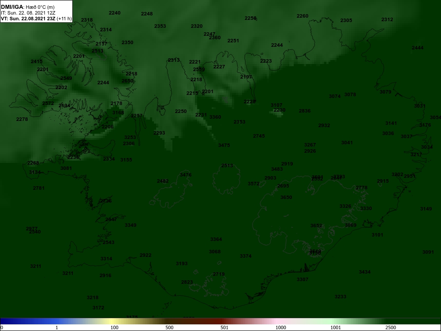This screenshot has width=441, height=331.
Task: Select the 3475 value
Action: tap(224, 145)
